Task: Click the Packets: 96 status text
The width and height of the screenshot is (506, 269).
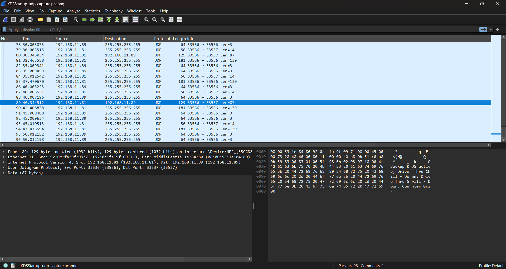Action: point(361,266)
